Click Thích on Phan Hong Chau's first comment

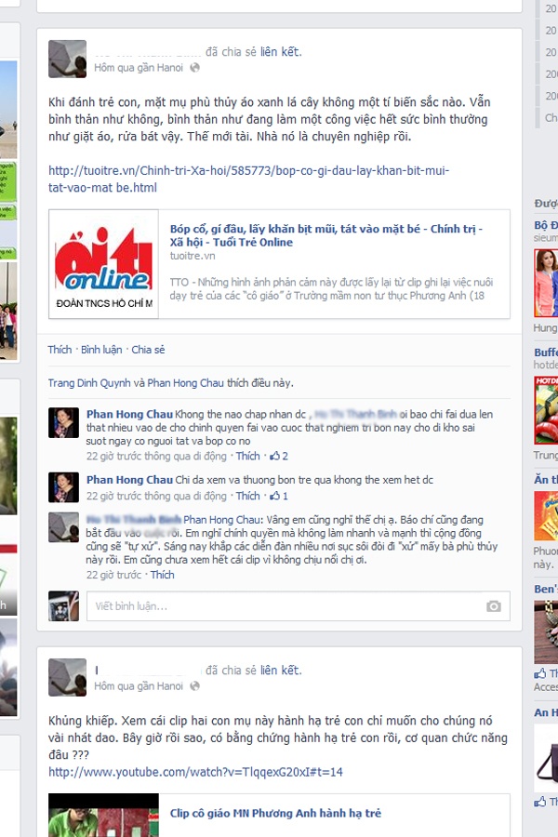point(247,456)
